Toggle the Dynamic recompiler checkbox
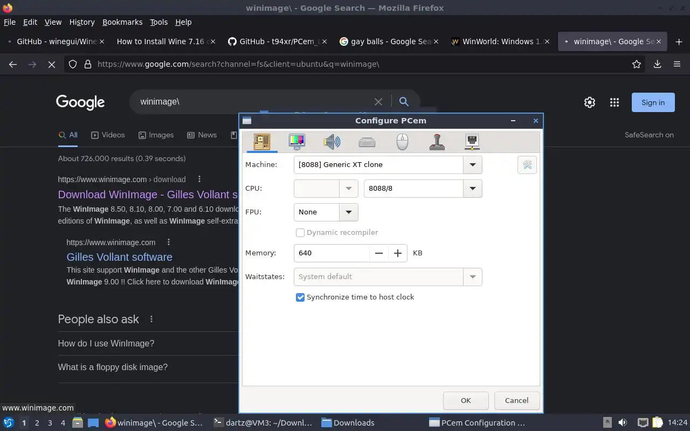The height and width of the screenshot is (431, 690). pos(300,233)
